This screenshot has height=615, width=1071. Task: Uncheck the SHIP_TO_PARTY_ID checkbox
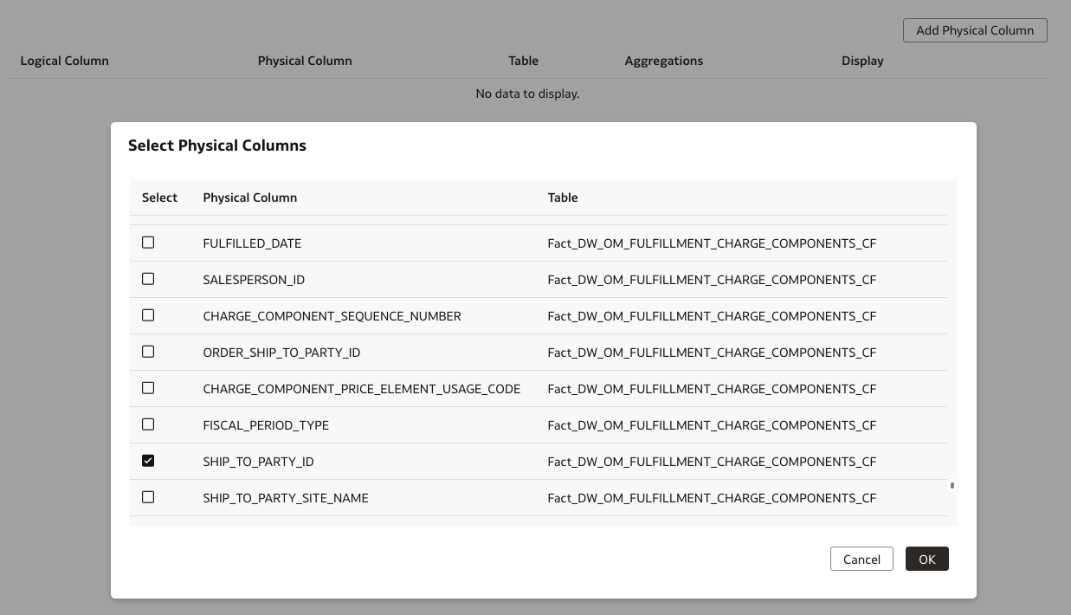(147, 461)
